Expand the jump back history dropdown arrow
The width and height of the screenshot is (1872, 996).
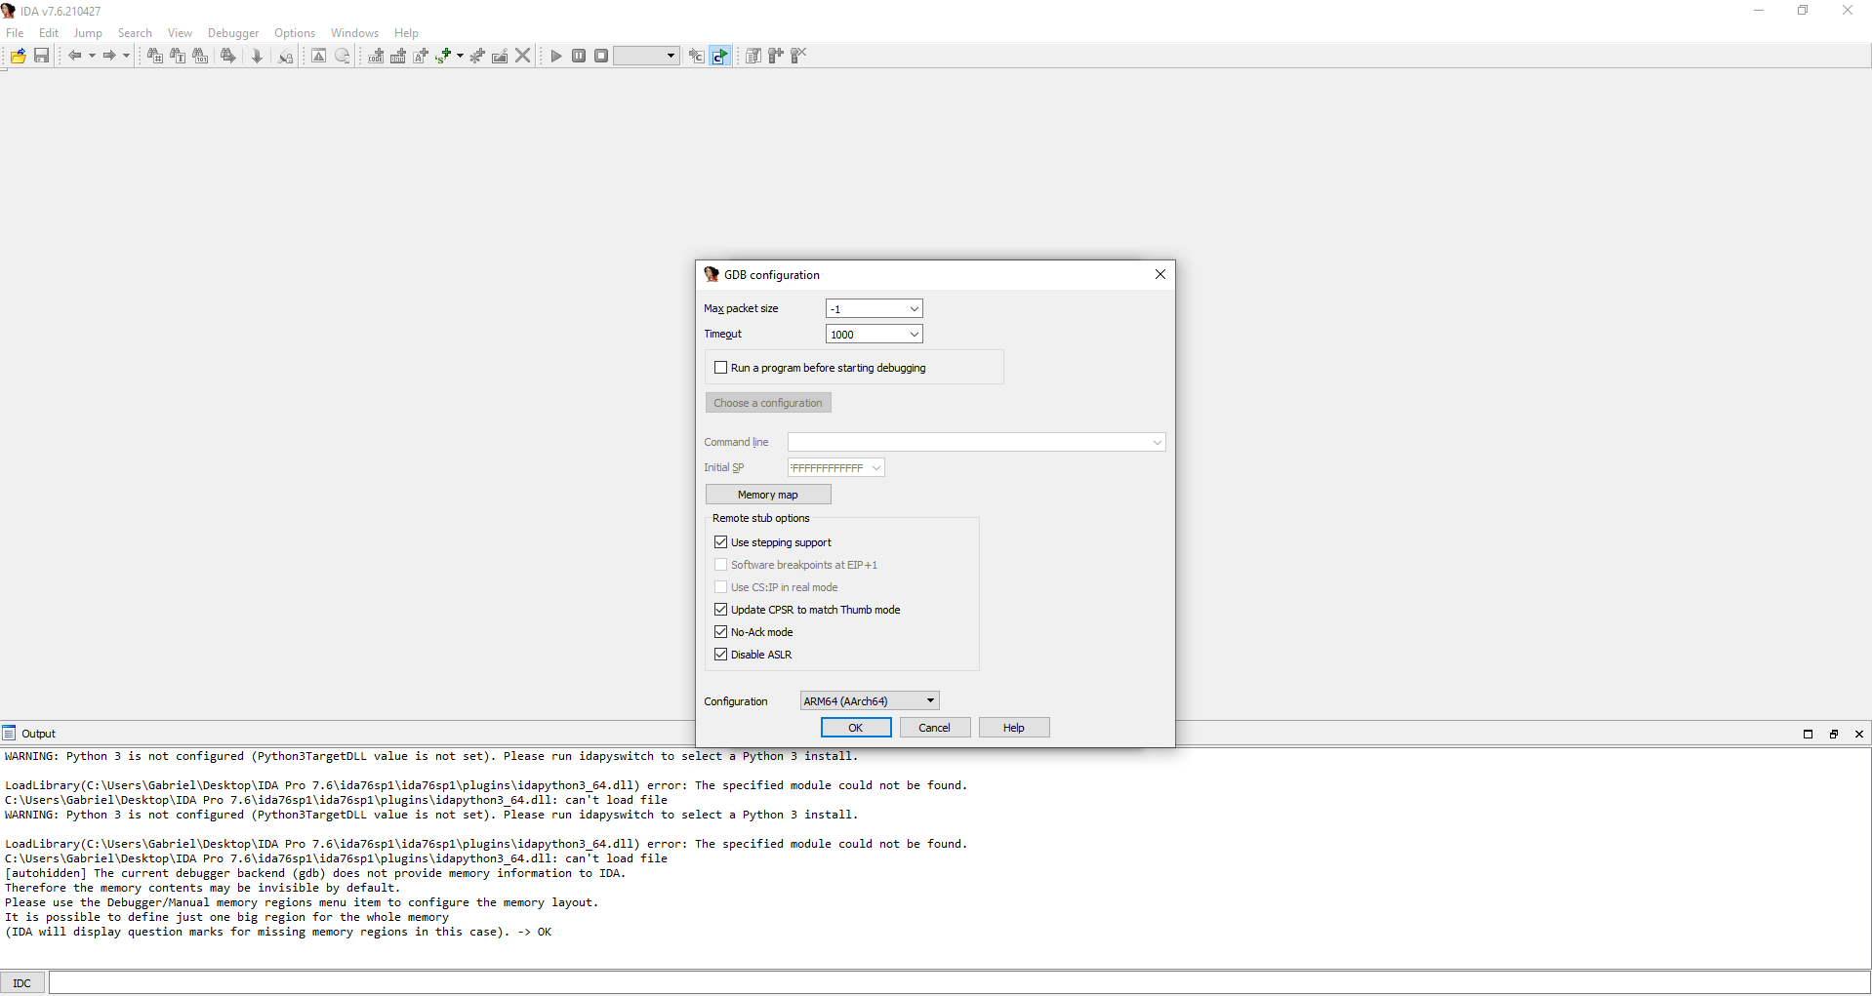(x=92, y=56)
